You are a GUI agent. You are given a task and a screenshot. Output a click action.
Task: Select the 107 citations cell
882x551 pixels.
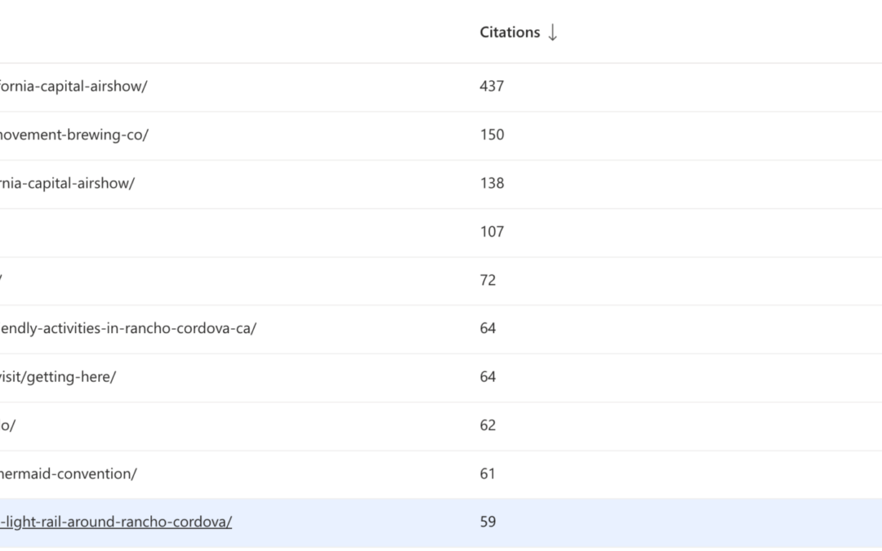click(492, 232)
